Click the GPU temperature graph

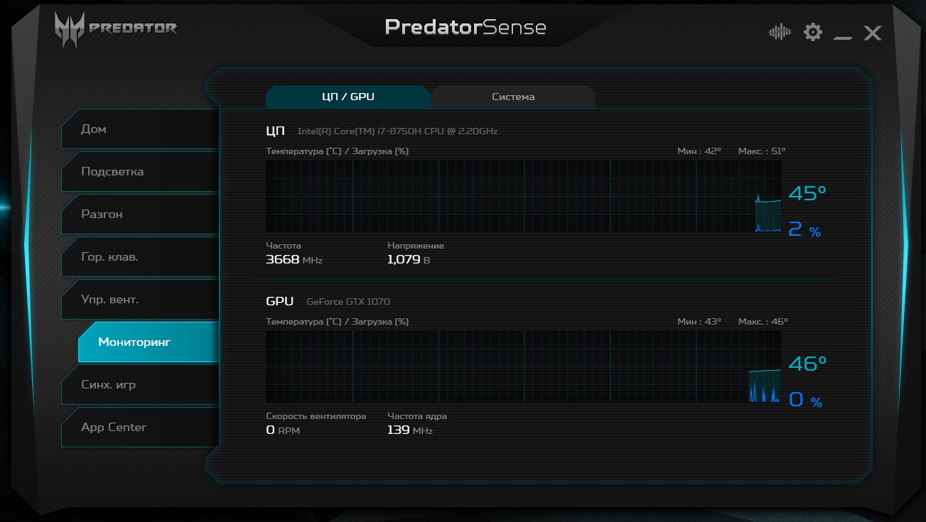click(524, 366)
